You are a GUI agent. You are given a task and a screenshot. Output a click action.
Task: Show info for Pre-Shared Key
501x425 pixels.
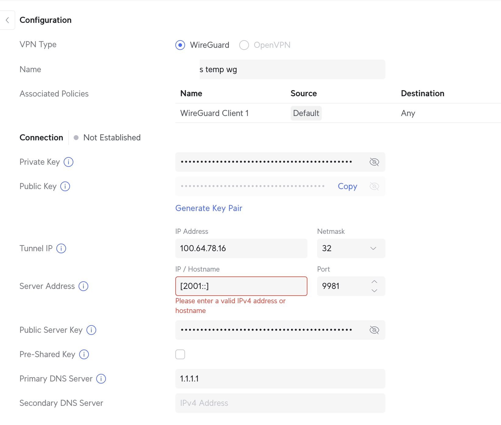click(84, 354)
